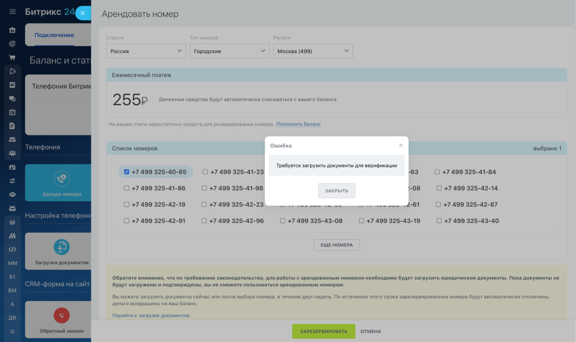Viewport: 576px width, 342px height.
Task: Uncheck number +7 499 325-40-65
Action: (127, 172)
